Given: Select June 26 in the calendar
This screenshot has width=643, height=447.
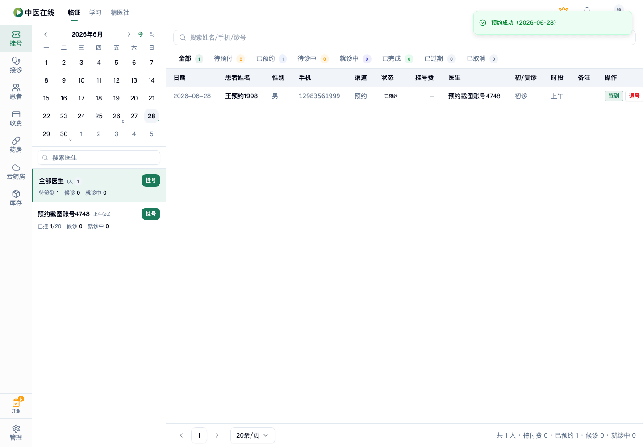Looking at the screenshot, I should point(117,116).
